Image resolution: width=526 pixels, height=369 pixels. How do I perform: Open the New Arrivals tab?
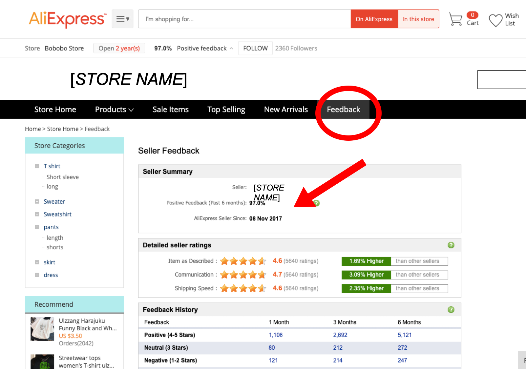pyautogui.click(x=286, y=110)
